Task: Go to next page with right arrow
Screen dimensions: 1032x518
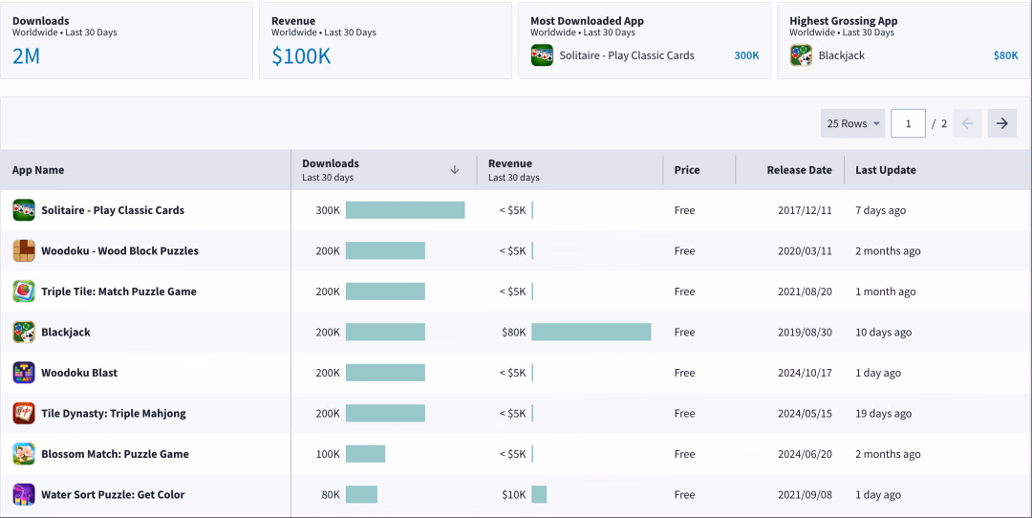Action: click(x=1001, y=123)
